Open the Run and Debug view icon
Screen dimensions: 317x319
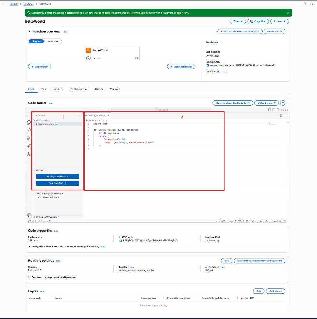pyautogui.click(x=29, y=138)
